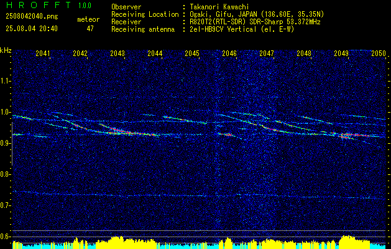Click the meteor count value 47
This screenshot has height=249, width=391.
click(90, 29)
